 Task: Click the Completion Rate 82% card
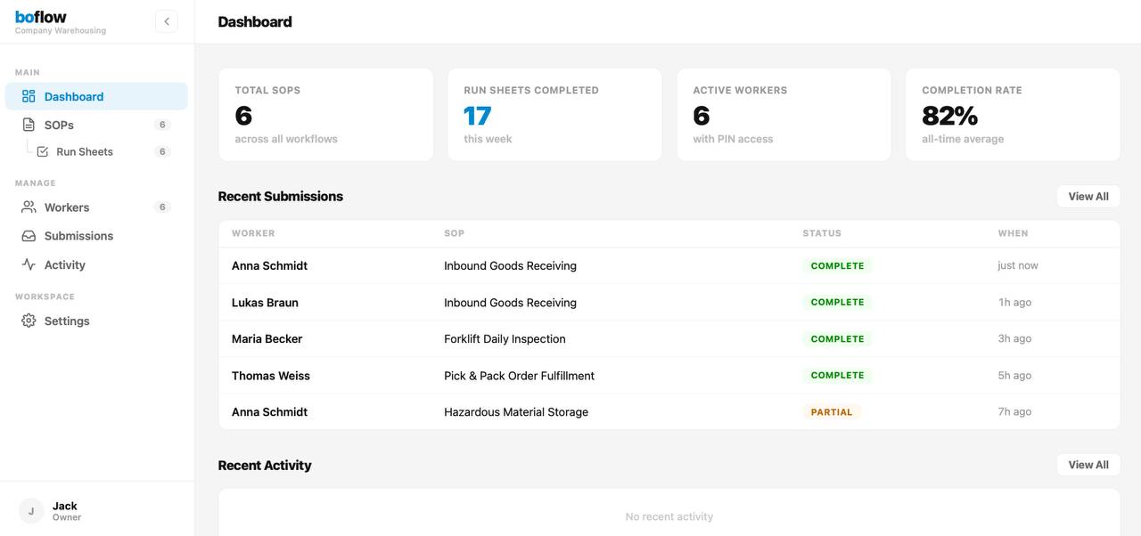[1012, 115]
